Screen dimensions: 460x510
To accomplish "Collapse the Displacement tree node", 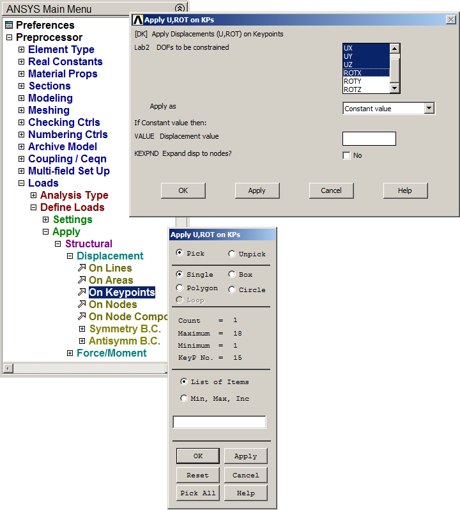I will pyautogui.click(x=70, y=256).
